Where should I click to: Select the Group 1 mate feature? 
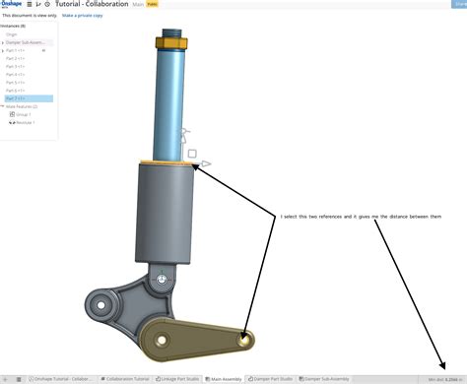24,114
